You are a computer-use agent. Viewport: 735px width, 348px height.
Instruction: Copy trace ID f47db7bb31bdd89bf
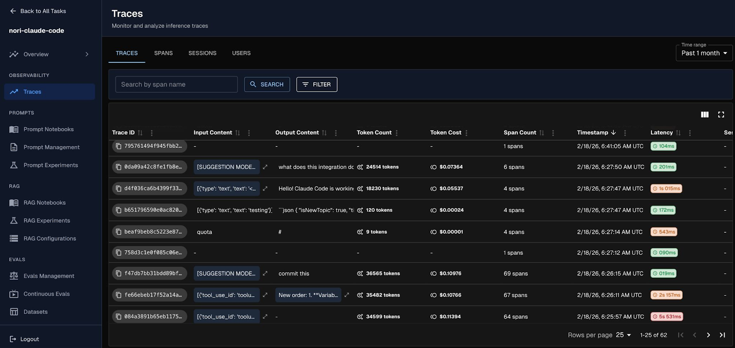(x=119, y=274)
